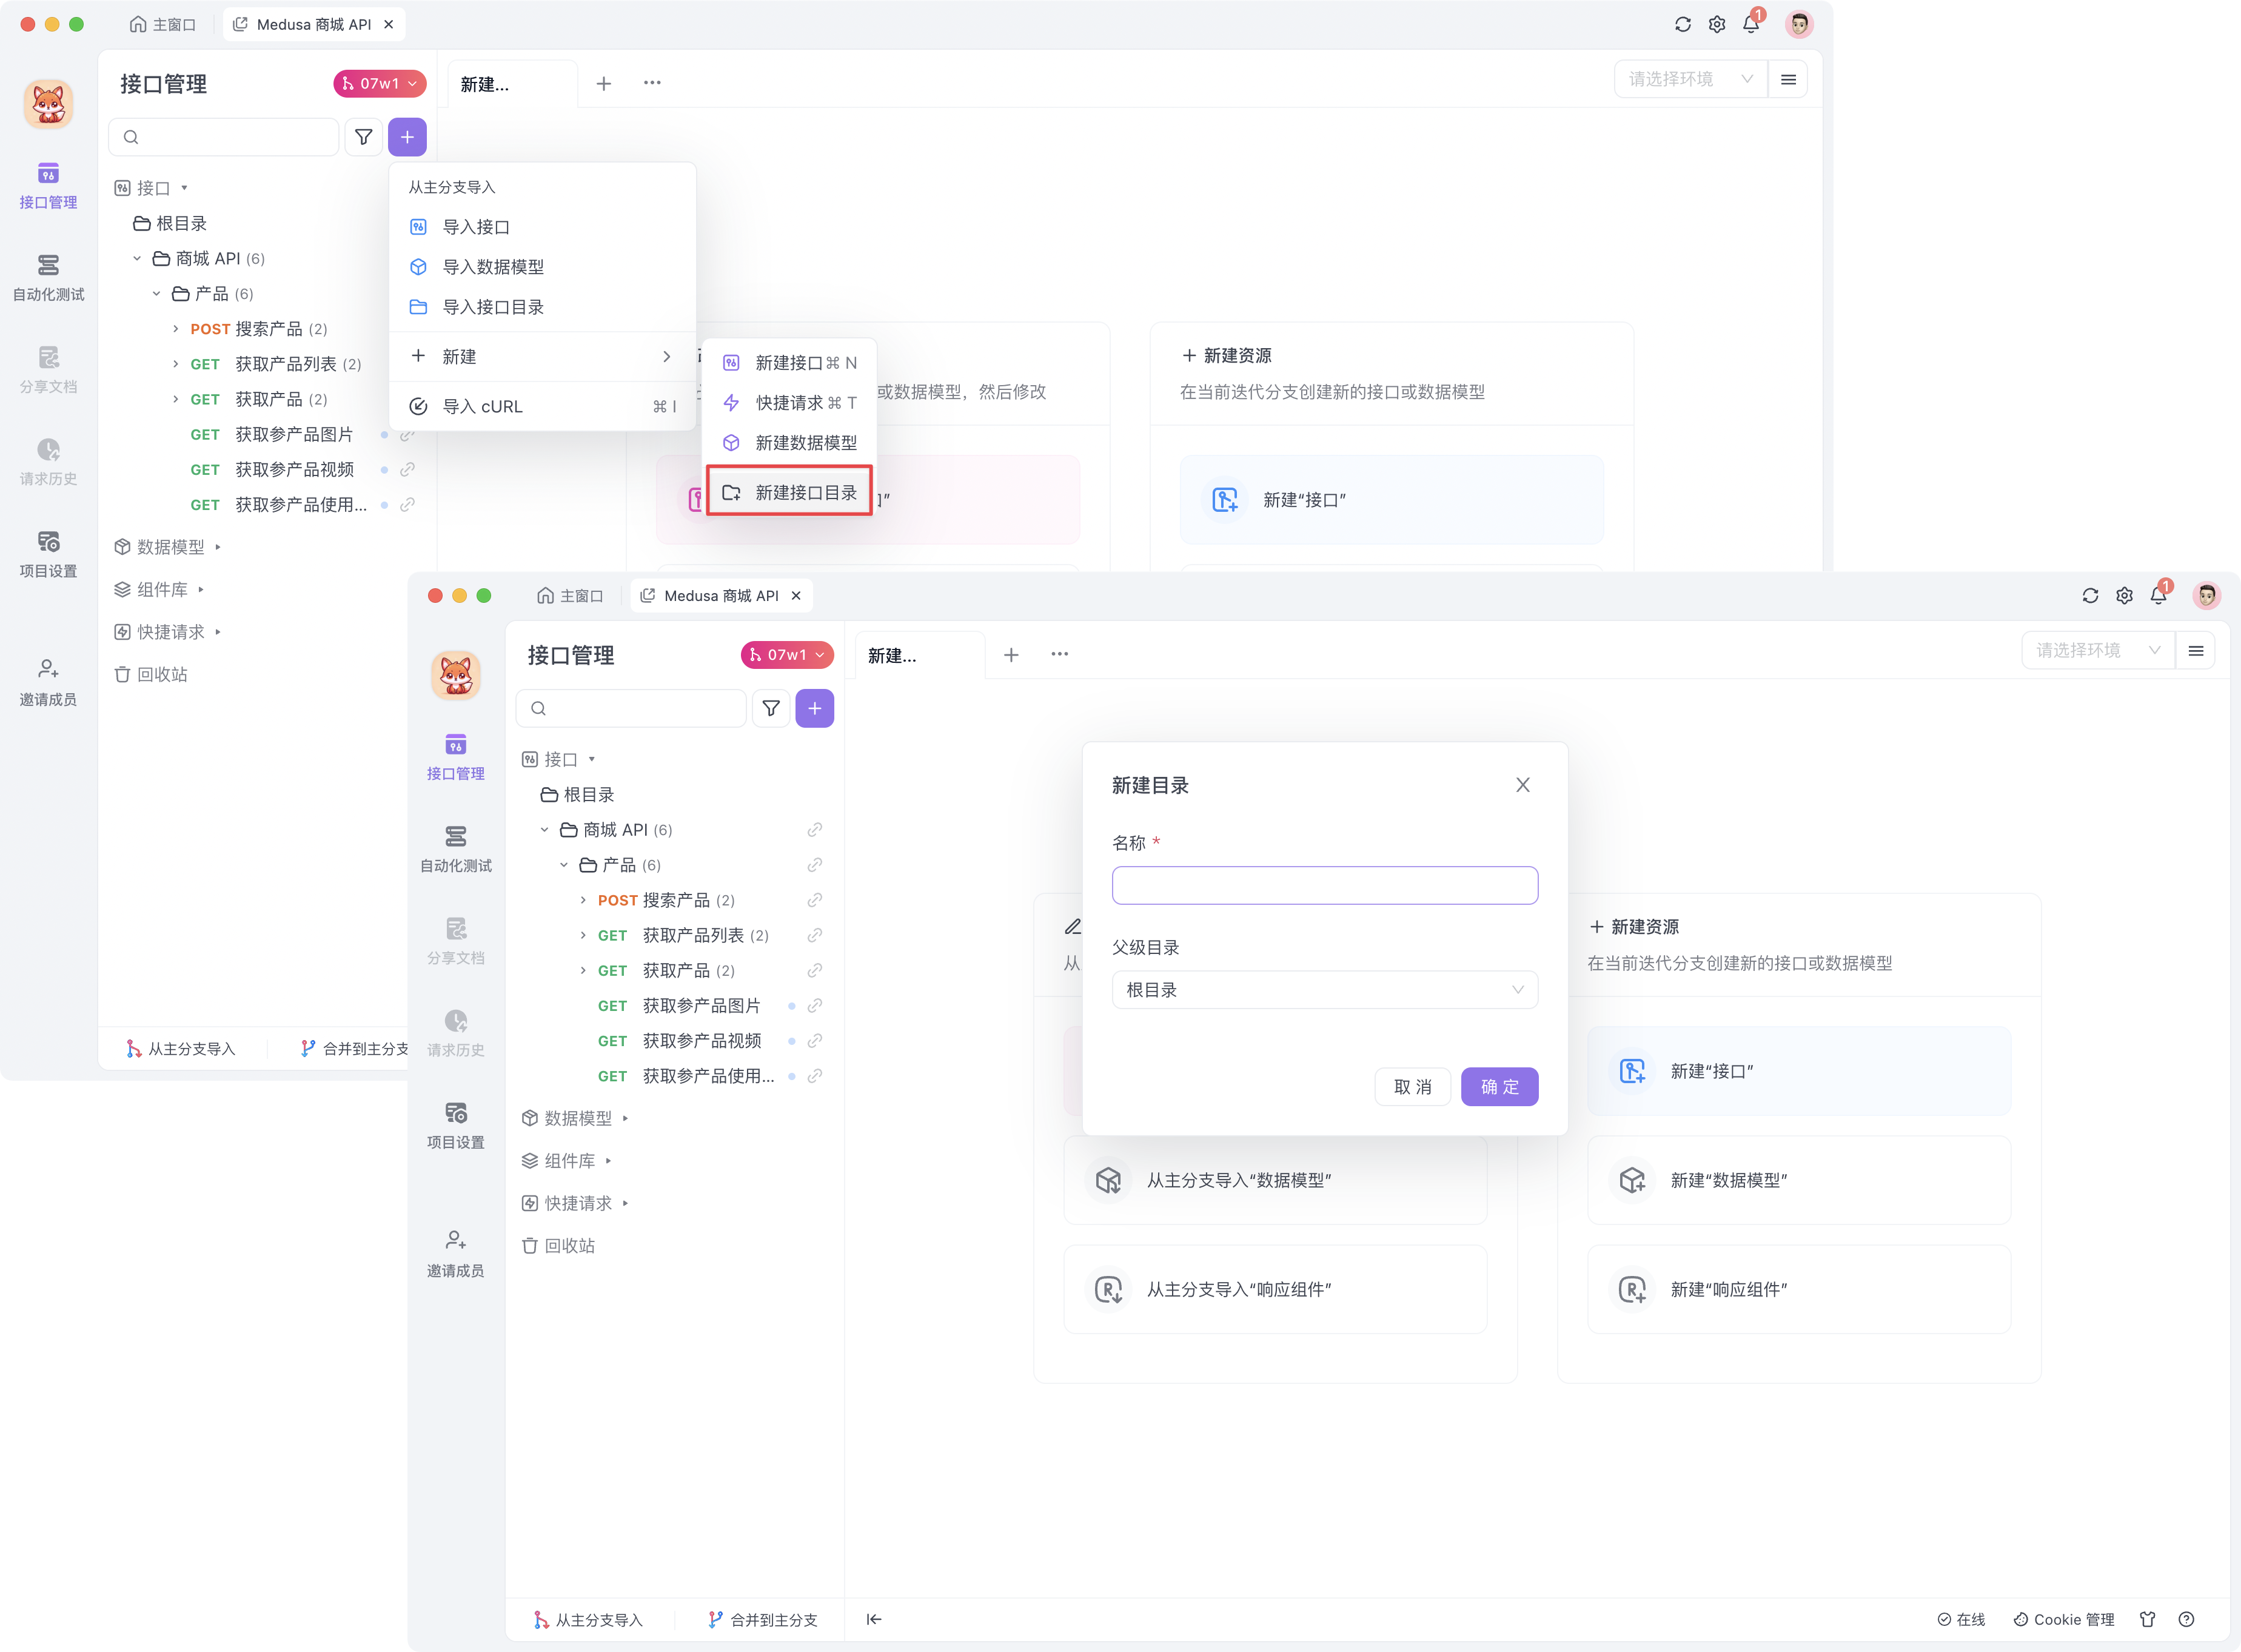
Task: Open the 请选择环境 environment dropdown
Action: [2096, 649]
